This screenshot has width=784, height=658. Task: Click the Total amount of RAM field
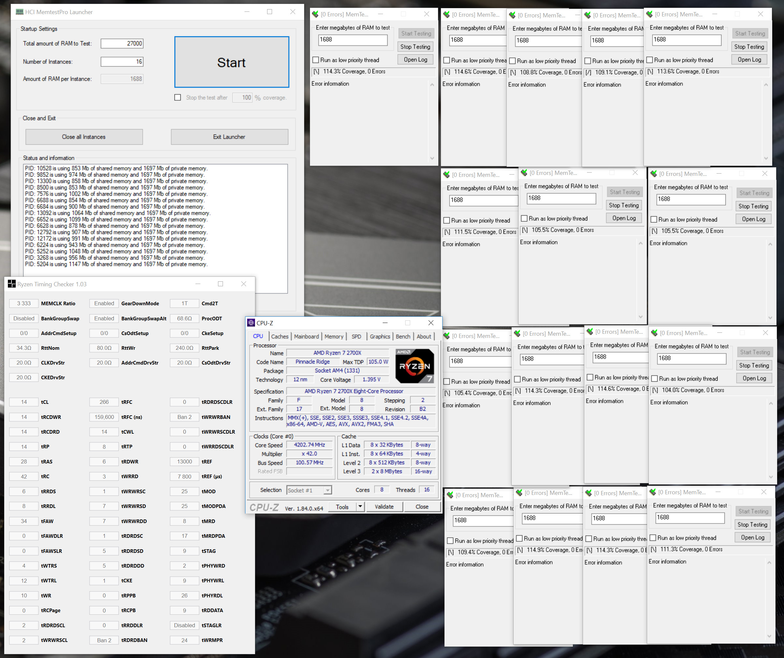(x=122, y=44)
